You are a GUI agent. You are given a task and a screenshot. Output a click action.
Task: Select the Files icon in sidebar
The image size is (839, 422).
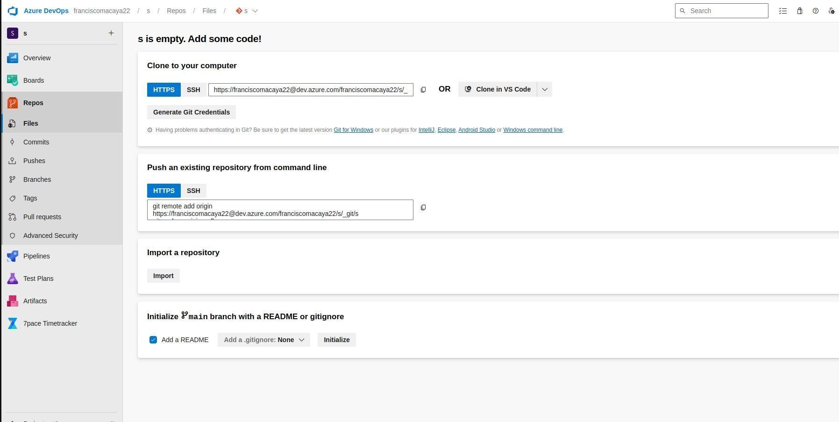13,123
